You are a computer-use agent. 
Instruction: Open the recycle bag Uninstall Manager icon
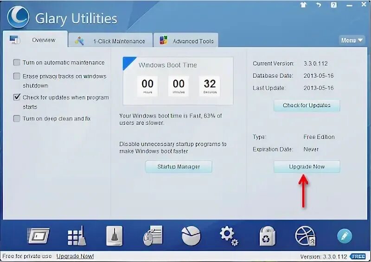[x=267, y=236]
